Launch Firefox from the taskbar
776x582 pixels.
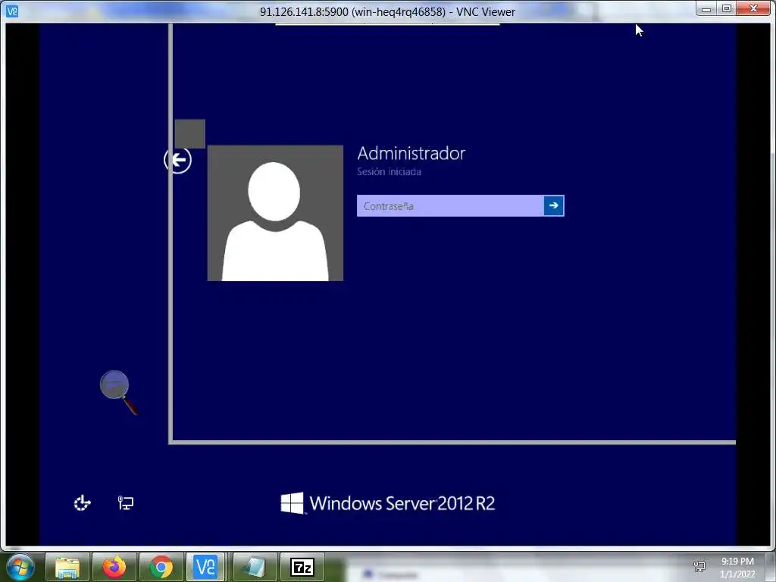pos(114,567)
